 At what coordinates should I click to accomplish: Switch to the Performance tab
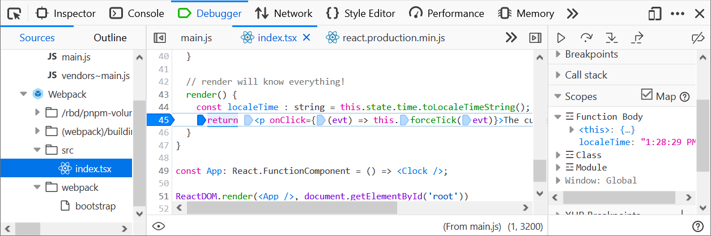447,13
